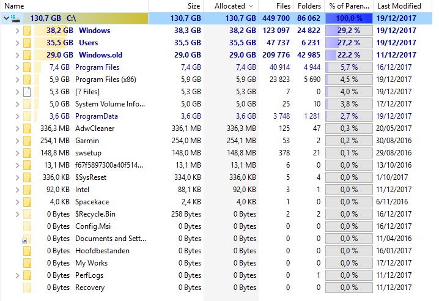Collapse the C:\ drive tree node

[6, 18]
